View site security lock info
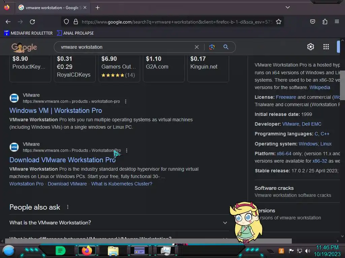Screen dimensions: 345x258 tap(76, 22)
